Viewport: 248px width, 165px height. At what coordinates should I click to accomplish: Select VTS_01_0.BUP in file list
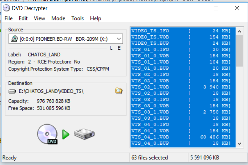[x=183, y=68]
